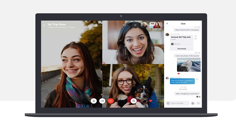This screenshot has height=132, width=236.
Task: Focus the Type a message field
Action: coord(178,103)
